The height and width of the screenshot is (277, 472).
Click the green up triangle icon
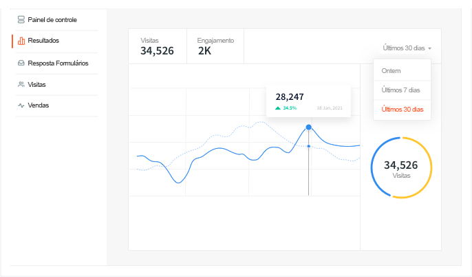278,108
